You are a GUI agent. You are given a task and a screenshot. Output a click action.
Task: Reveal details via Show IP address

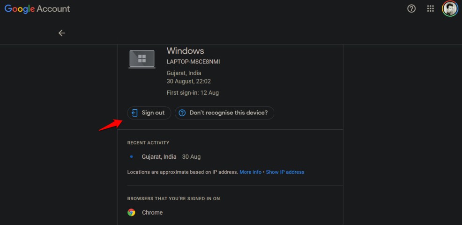285,172
